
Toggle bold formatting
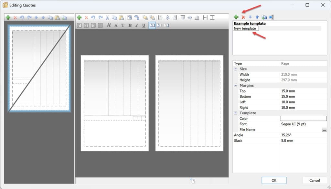pos(130,26)
